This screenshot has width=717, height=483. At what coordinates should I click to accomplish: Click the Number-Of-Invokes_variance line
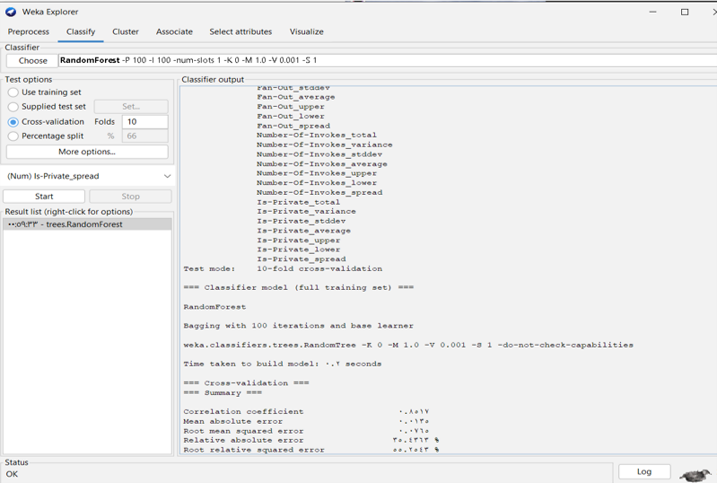point(324,145)
